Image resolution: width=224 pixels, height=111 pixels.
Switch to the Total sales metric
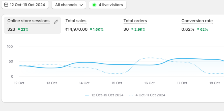point(76,21)
